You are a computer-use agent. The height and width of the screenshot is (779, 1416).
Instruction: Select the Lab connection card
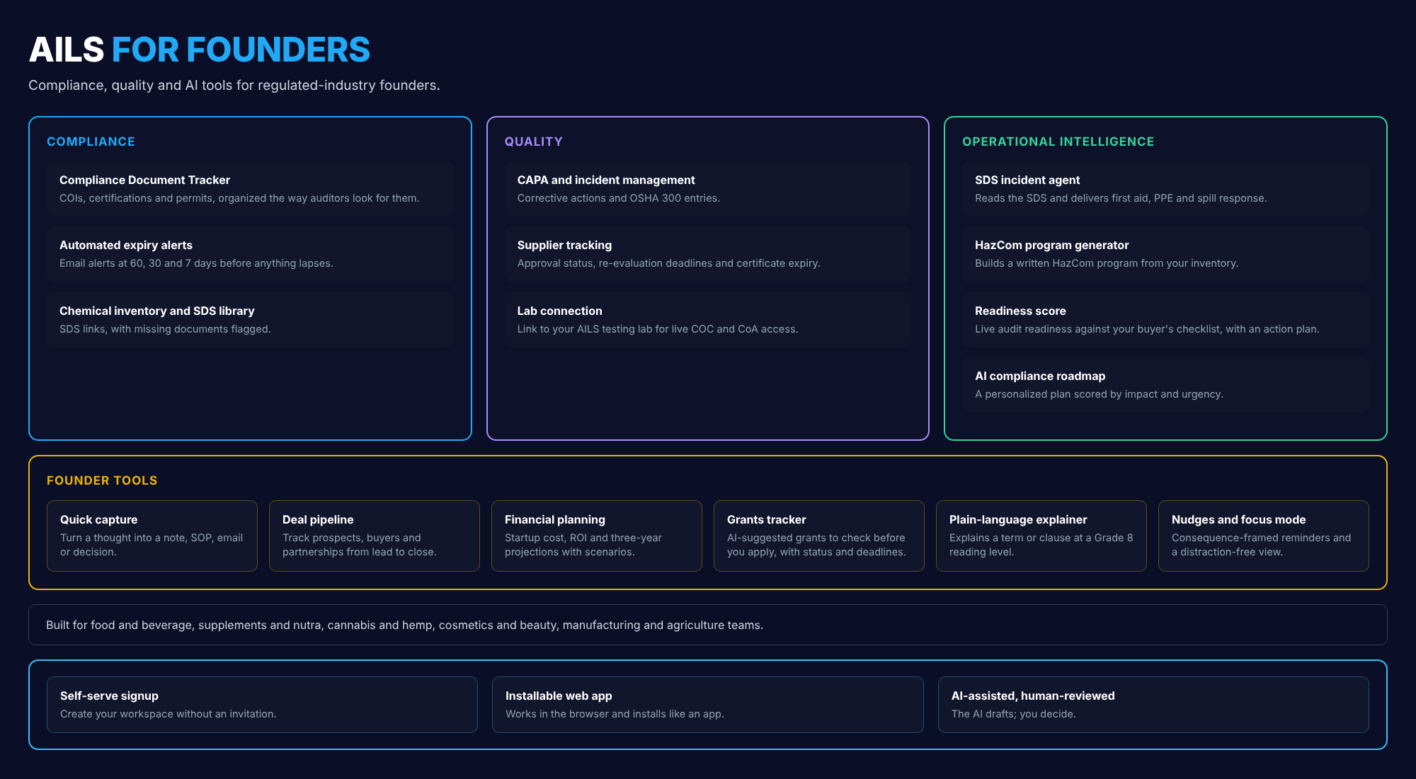708,320
